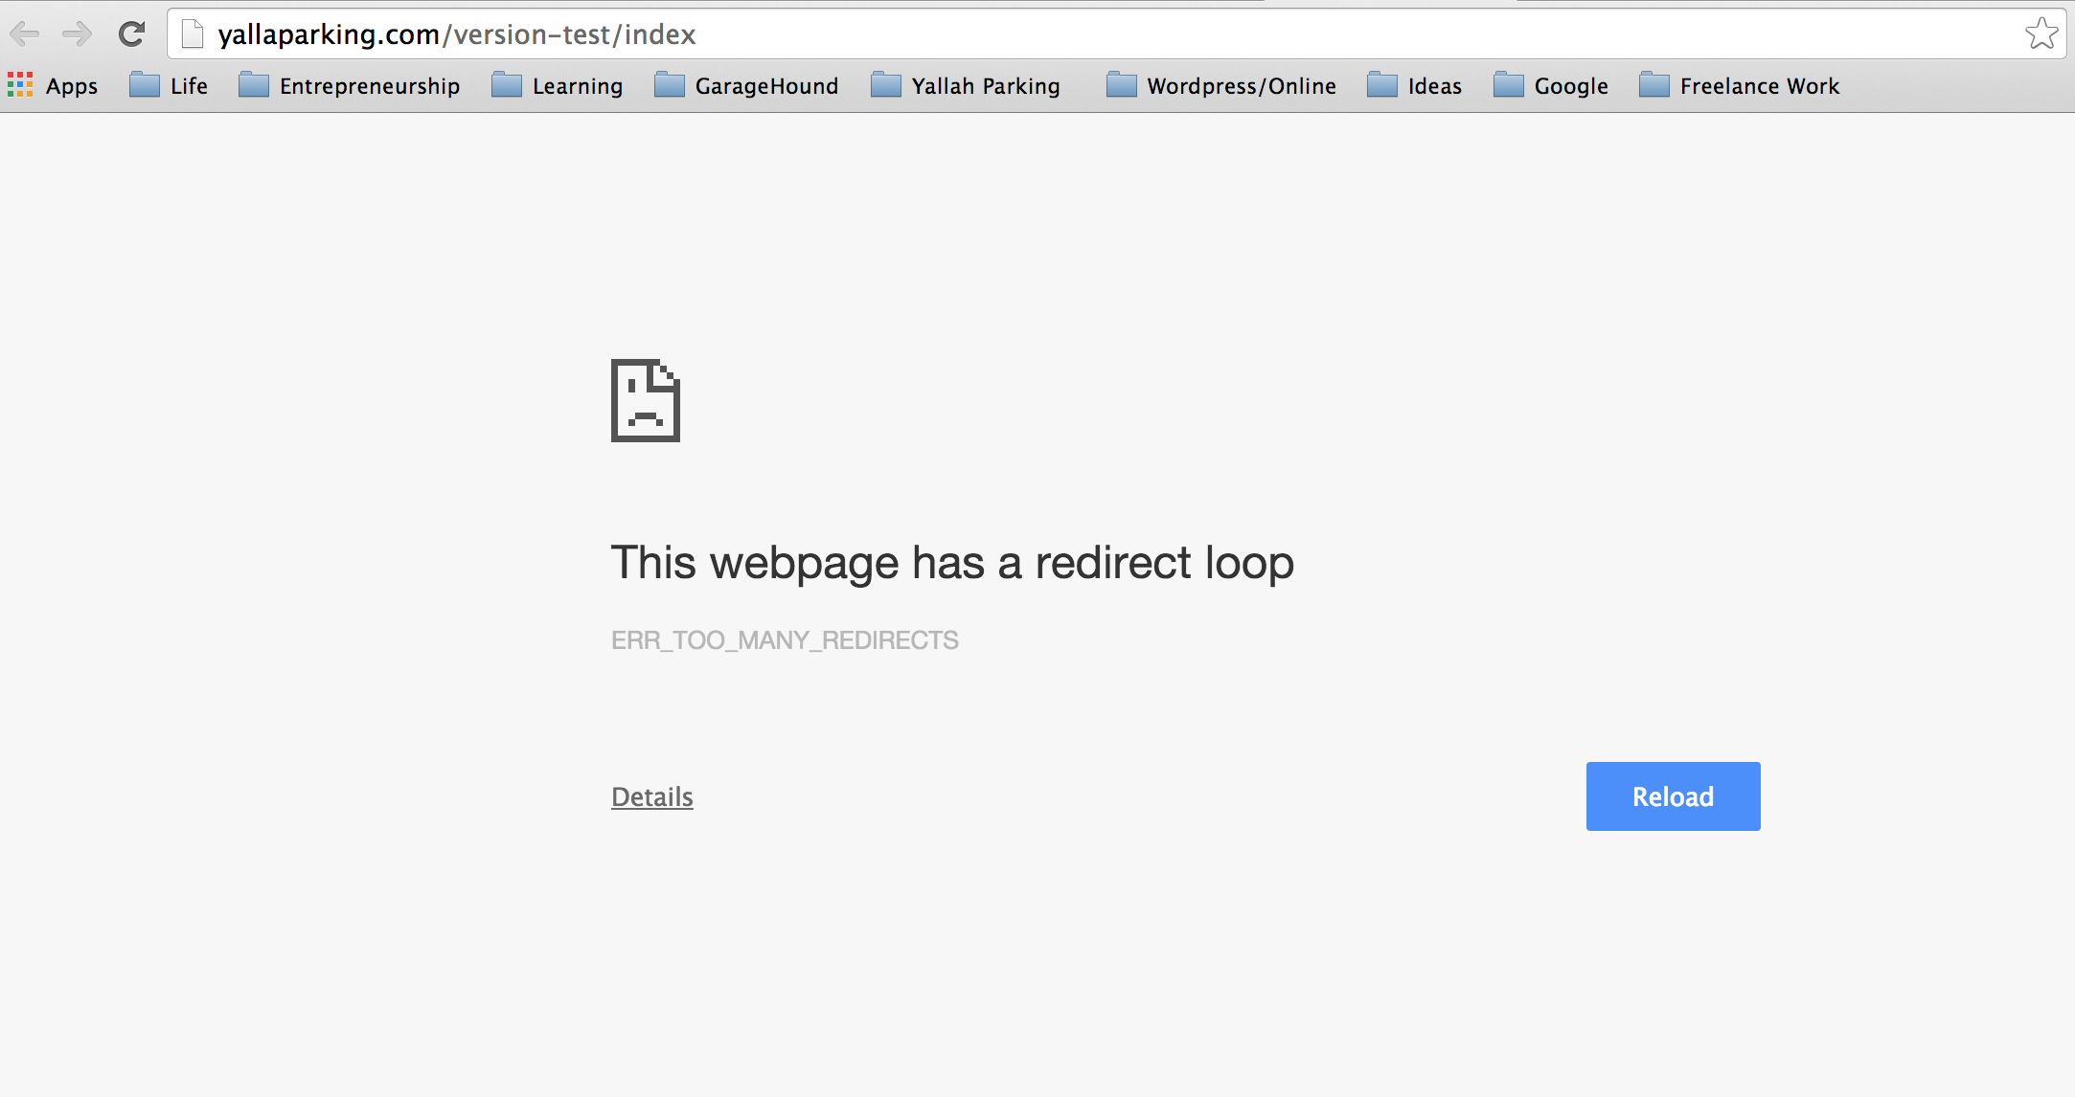Open the Apps grid shortcut
Image resolution: width=2075 pixels, height=1097 pixels.
pos(53,86)
